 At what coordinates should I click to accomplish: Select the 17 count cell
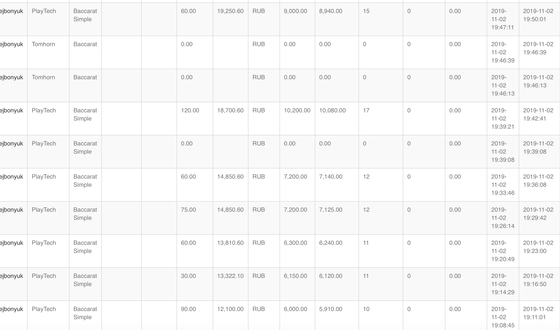pos(366,110)
